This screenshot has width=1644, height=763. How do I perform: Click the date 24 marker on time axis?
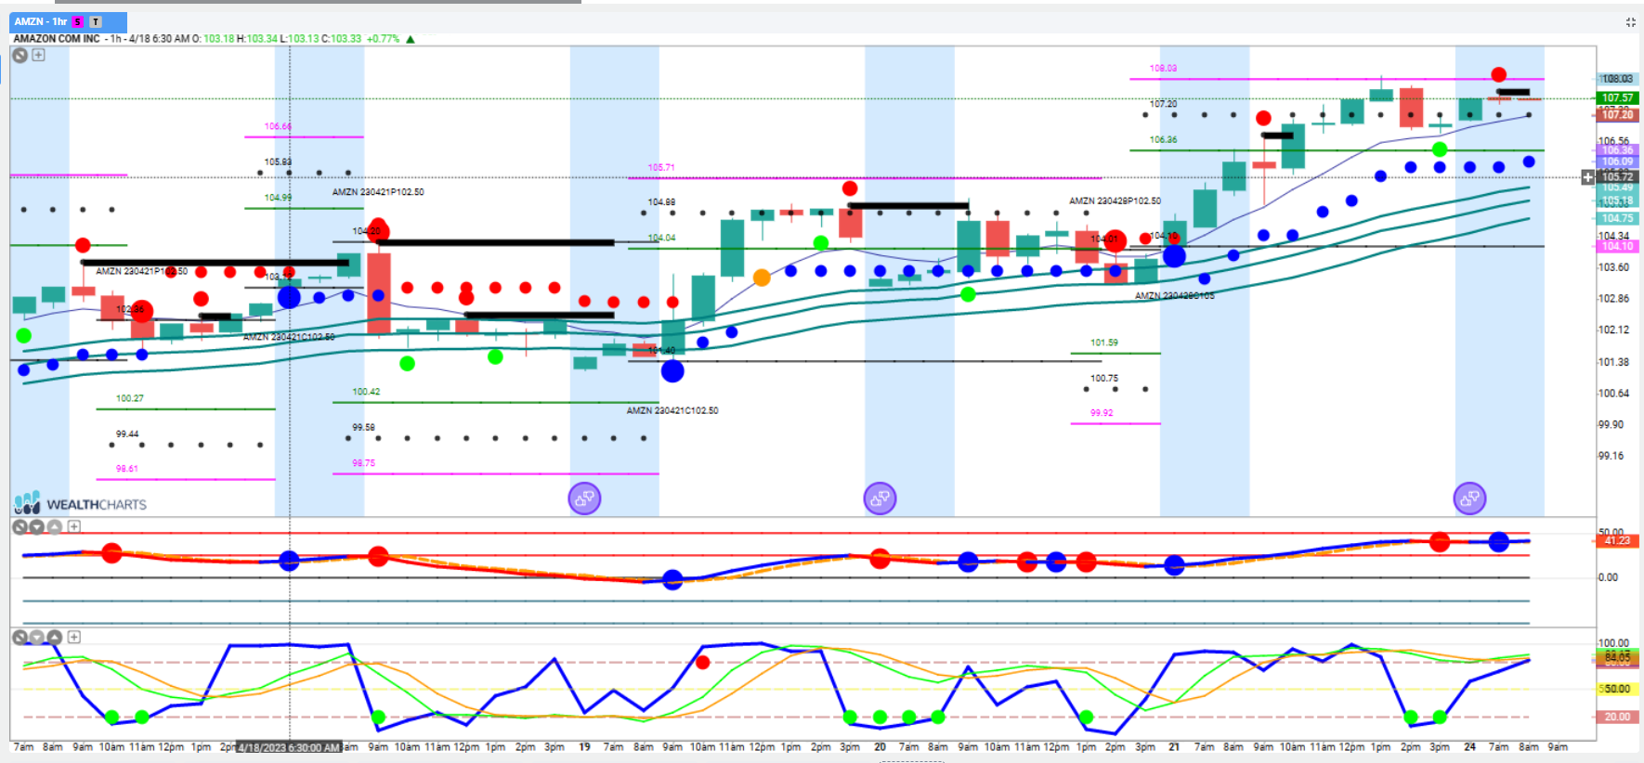click(1469, 746)
